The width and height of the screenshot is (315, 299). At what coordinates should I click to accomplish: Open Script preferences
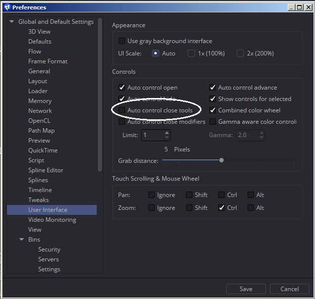click(x=36, y=160)
